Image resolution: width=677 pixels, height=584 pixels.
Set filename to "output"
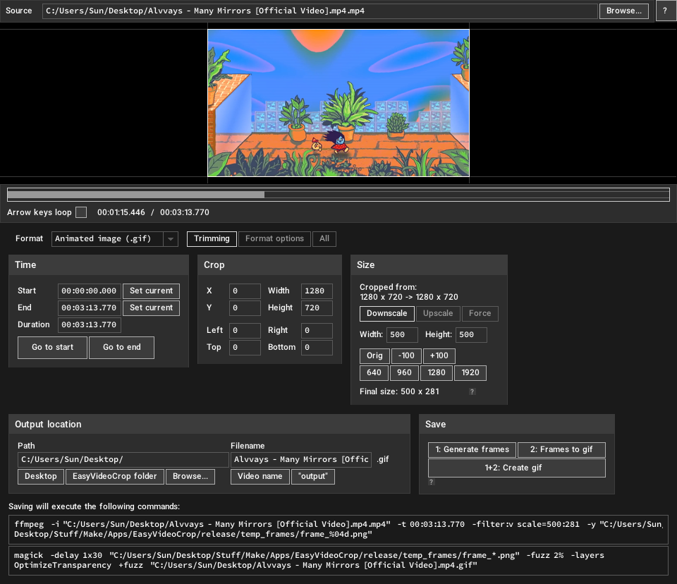313,477
